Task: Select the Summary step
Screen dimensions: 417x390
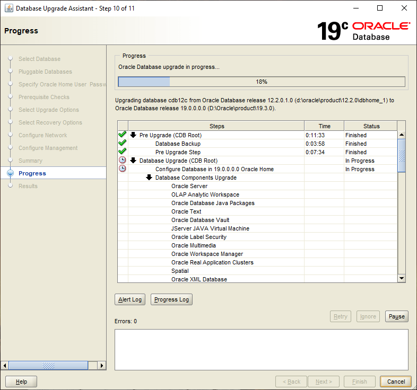Action: tap(30, 161)
